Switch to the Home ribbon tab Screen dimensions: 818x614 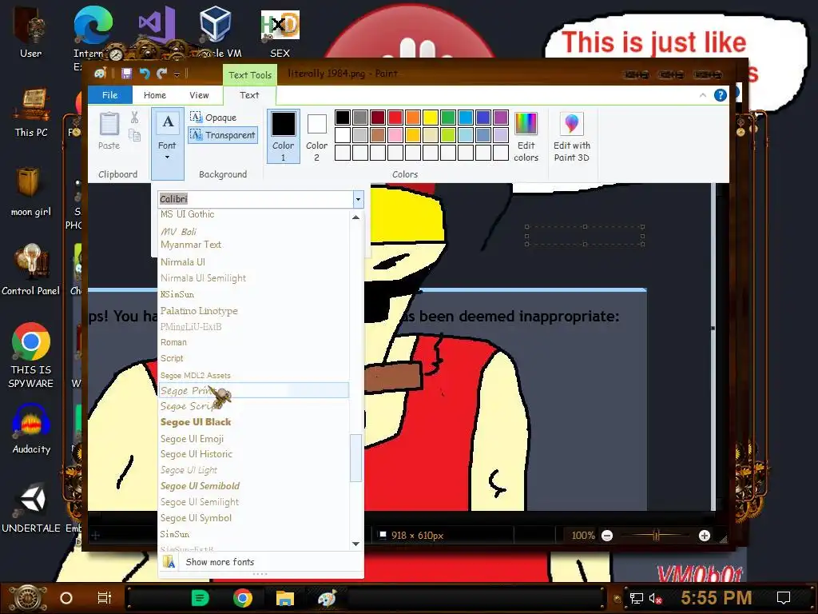click(155, 95)
